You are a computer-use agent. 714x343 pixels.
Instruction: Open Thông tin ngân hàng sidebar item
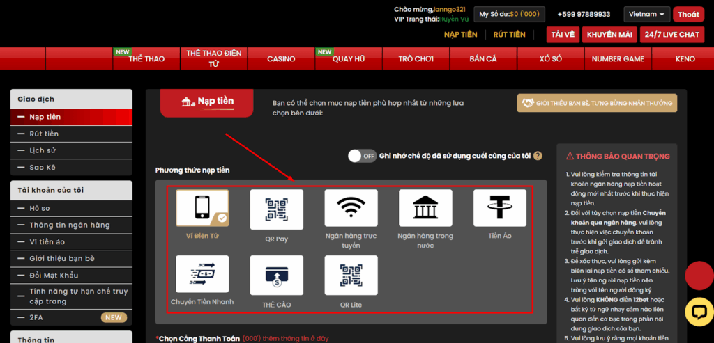click(x=72, y=225)
